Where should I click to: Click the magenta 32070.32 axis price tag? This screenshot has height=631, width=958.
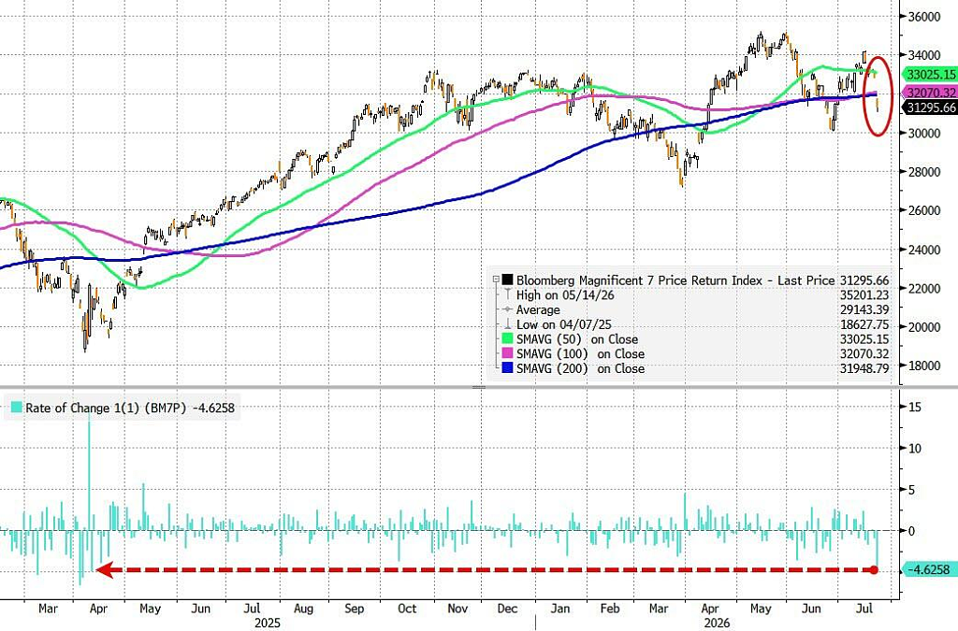tap(930, 93)
